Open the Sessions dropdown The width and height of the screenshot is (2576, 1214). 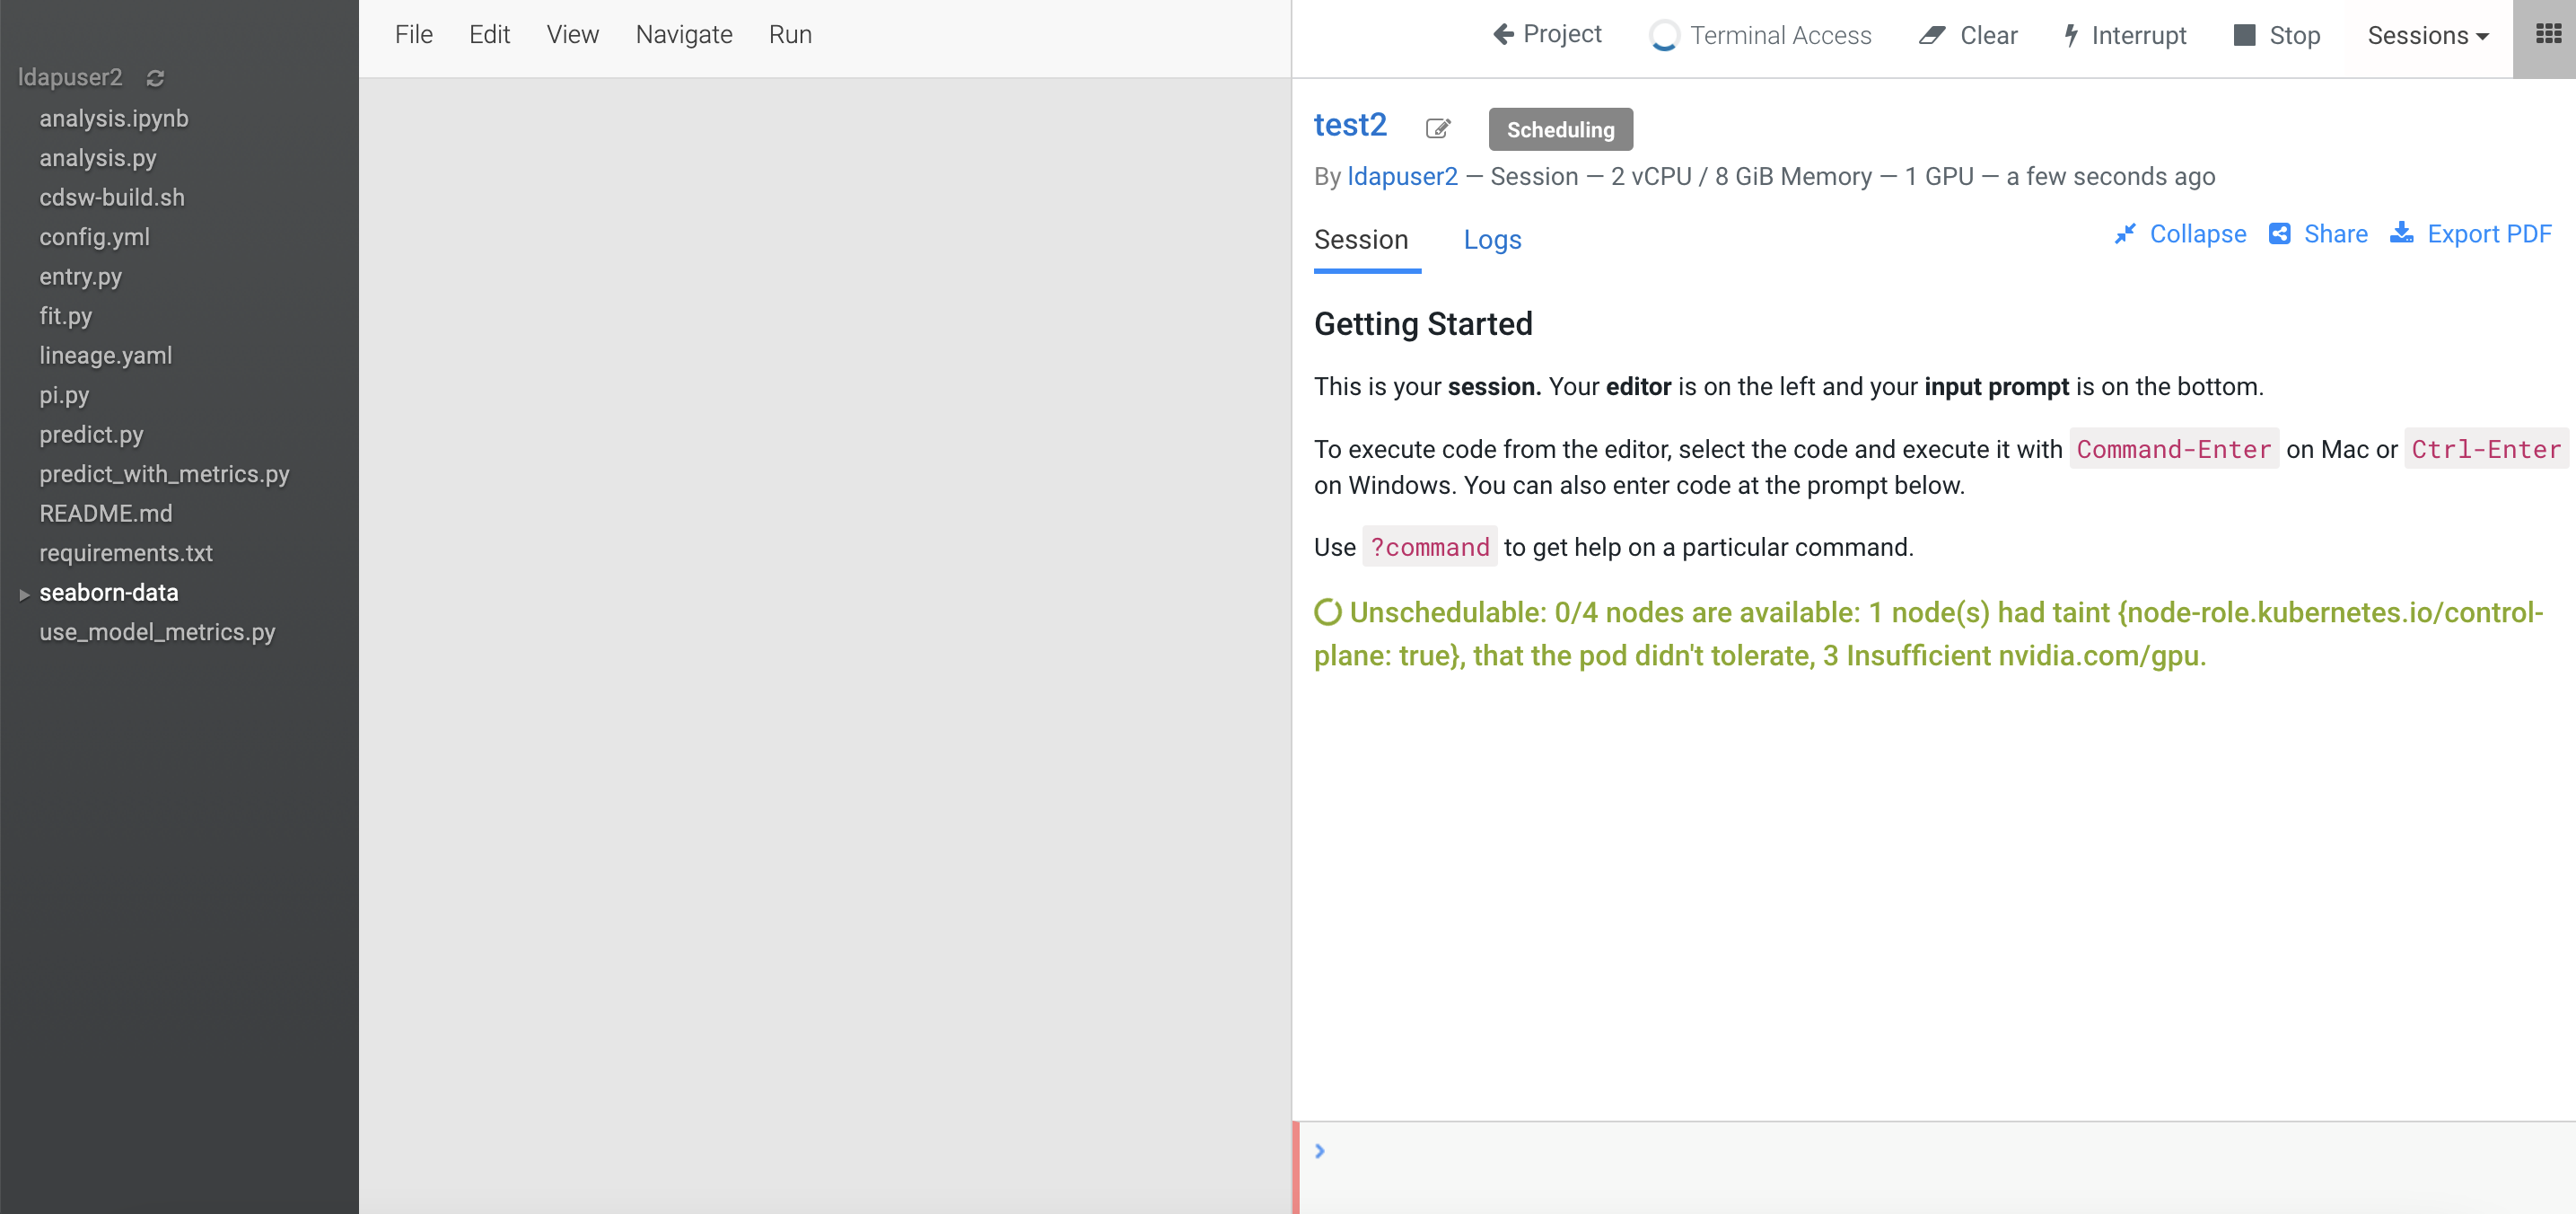(2427, 36)
